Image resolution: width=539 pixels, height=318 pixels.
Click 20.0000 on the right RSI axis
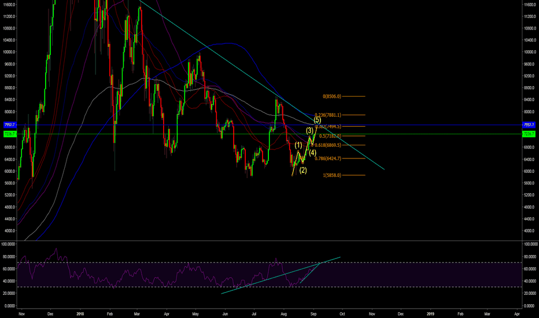(x=529, y=293)
